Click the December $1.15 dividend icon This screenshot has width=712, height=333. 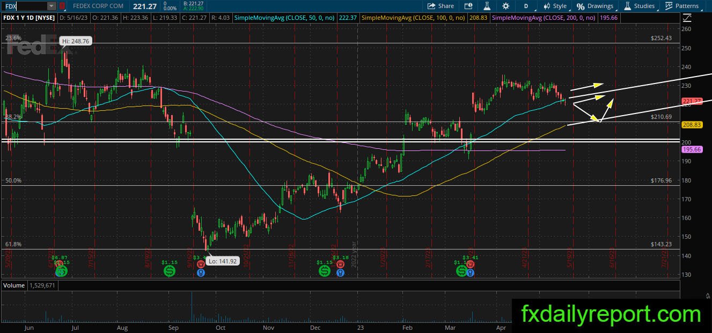[x=325, y=271]
